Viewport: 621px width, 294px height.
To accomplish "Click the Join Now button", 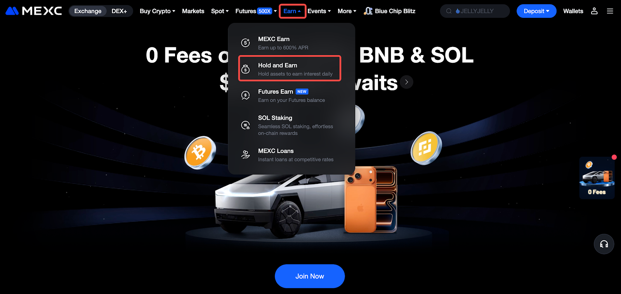I will [310, 276].
